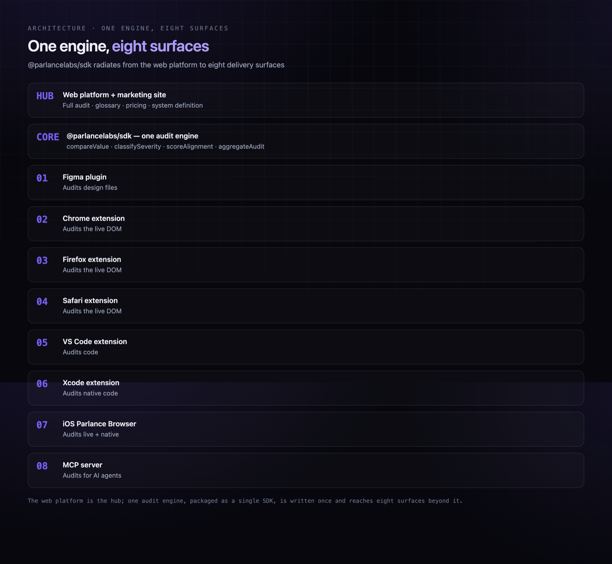Open the Figma plugin card
Image resolution: width=612 pixels, height=564 pixels.
[x=306, y=183]
